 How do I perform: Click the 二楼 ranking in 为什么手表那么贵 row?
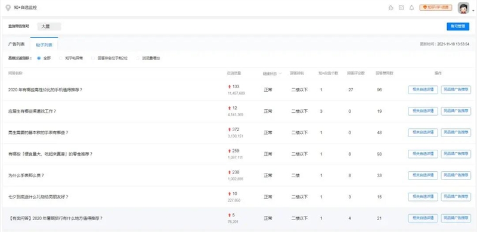pos(295,176)
